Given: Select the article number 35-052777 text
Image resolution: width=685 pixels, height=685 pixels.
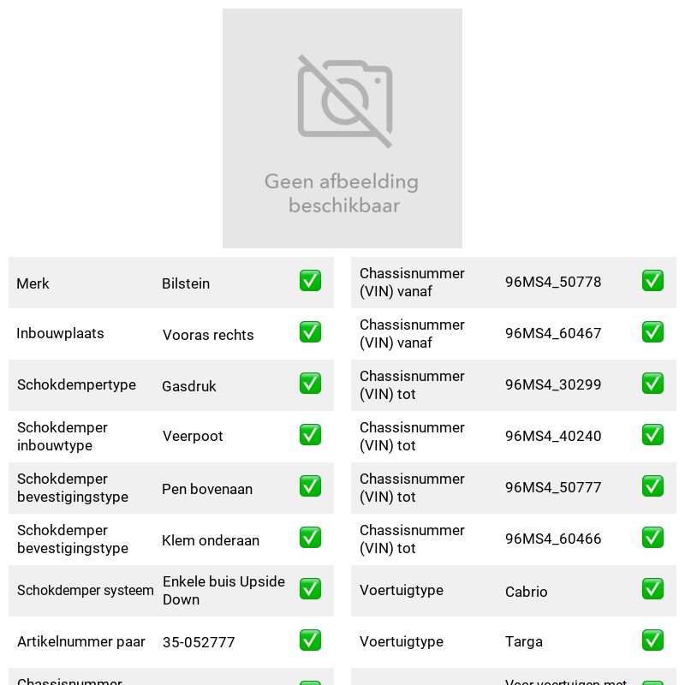Looking at the screenshot, I should click(x=199, y=642).
